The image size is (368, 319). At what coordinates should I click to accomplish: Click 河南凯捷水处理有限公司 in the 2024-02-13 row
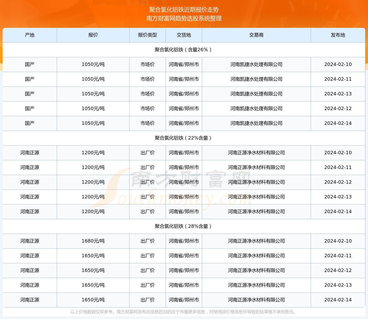click(256, 94)
